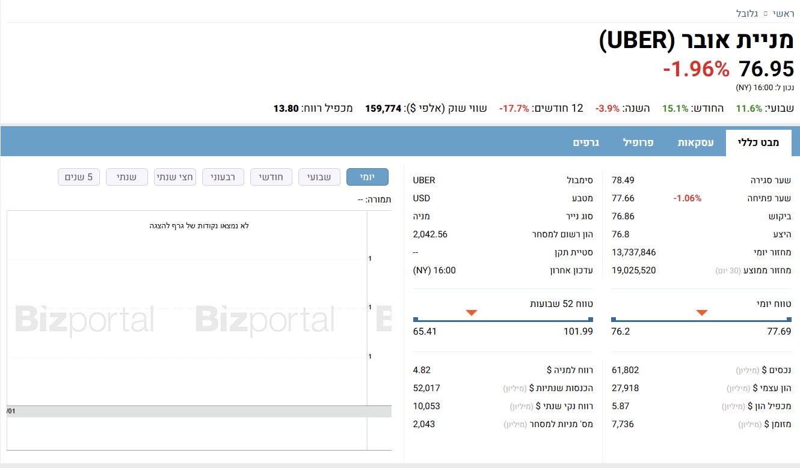Click the סוג נייר value מניה
Screen dimensions: 800x468
[422, 216]
